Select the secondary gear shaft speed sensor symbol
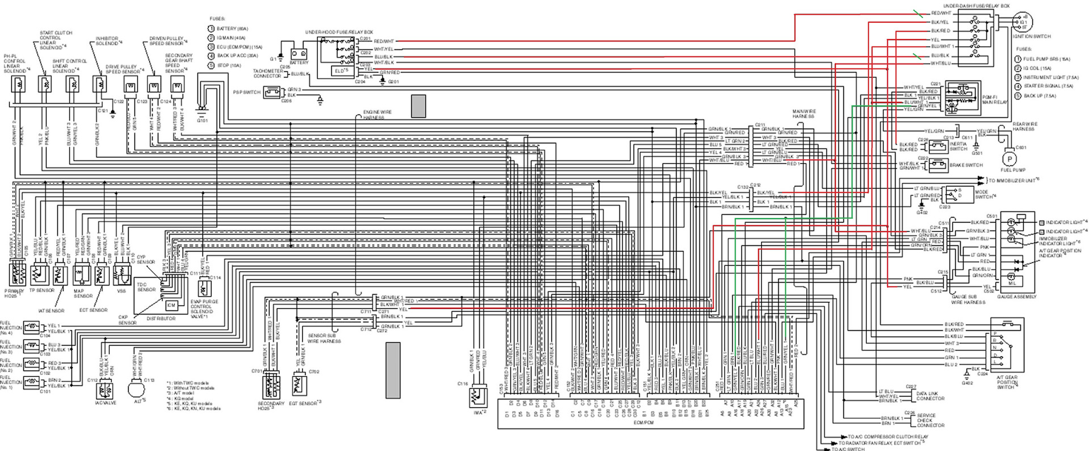The height and width of the screenshot is (451, 1089). [178, 84]
